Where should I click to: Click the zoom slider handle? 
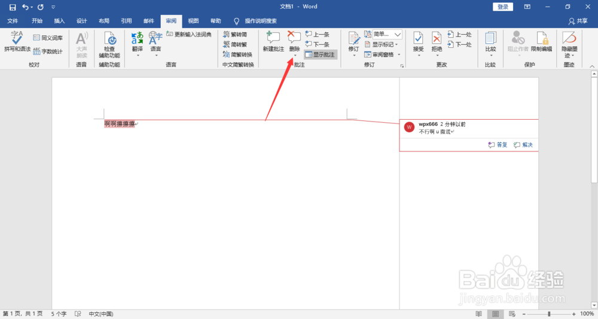[549, 314]
